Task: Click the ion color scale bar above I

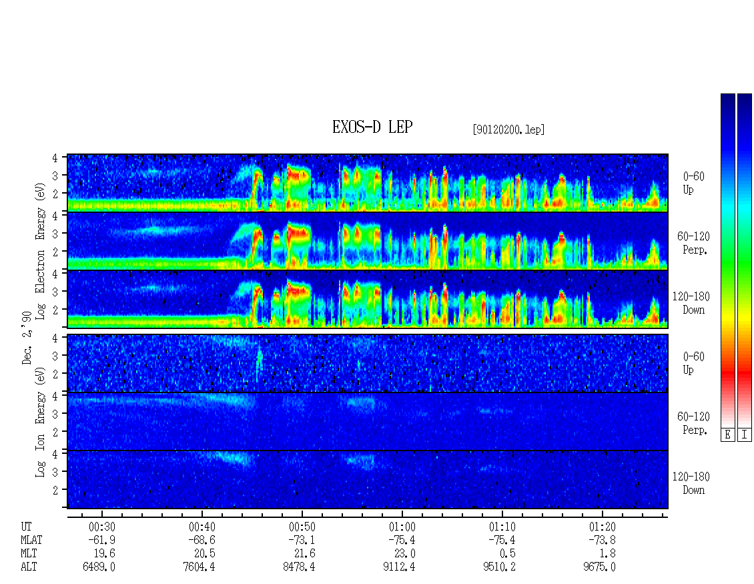Action: tap(745, 260)
